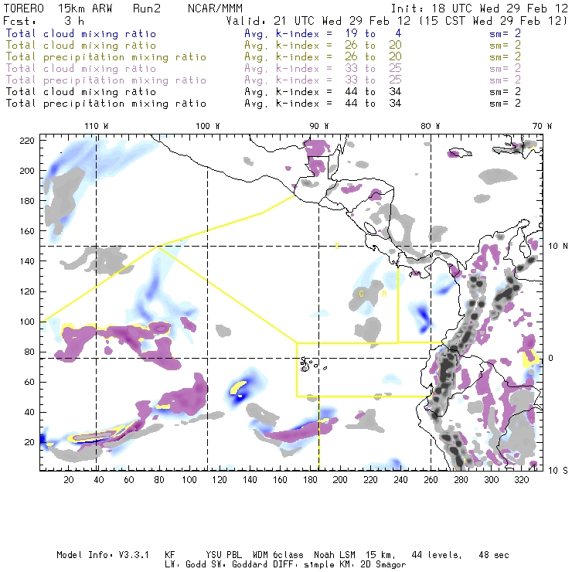Select the '10 N' latitude label
The image size is (572, 572).
click(x=558, y=247)
